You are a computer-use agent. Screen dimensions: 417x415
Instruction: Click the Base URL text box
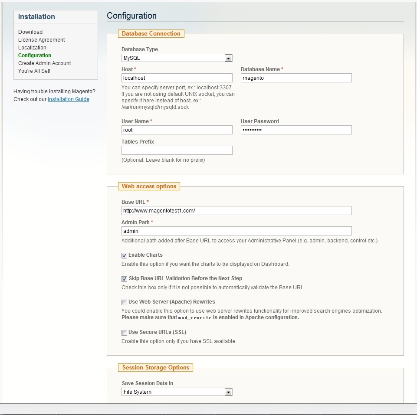[x=236, y=211]
